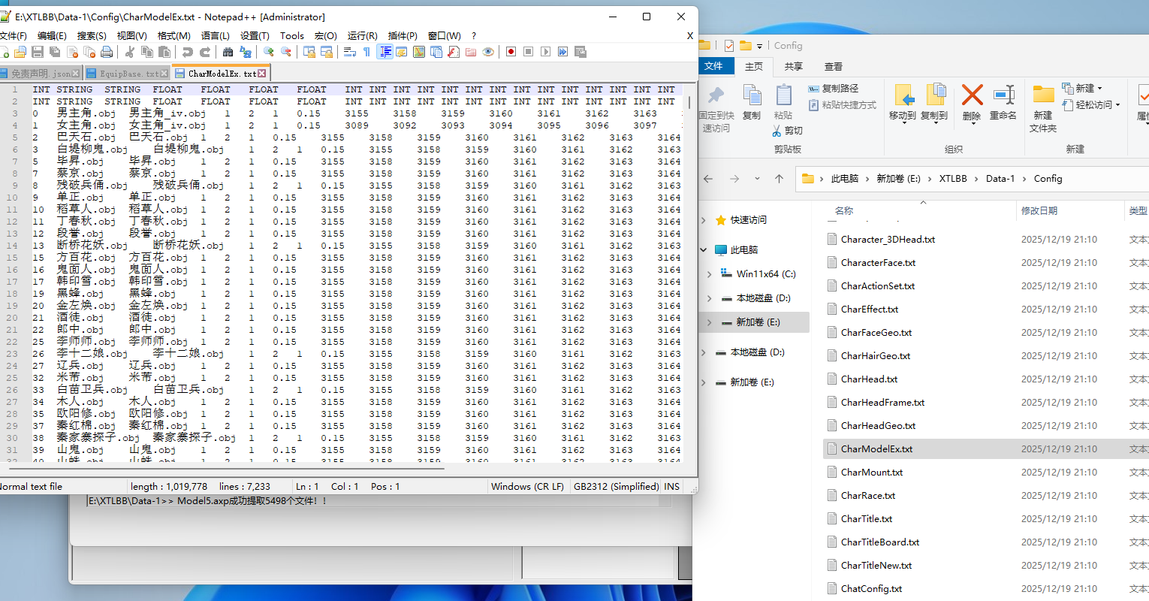Toggle Show All Characters paragraph icon
The image size is (1149, 601).
[366, 52]
